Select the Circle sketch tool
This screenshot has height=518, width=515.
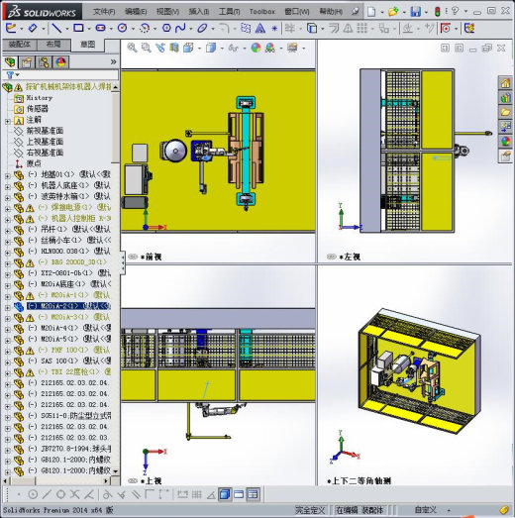(122, 29)
